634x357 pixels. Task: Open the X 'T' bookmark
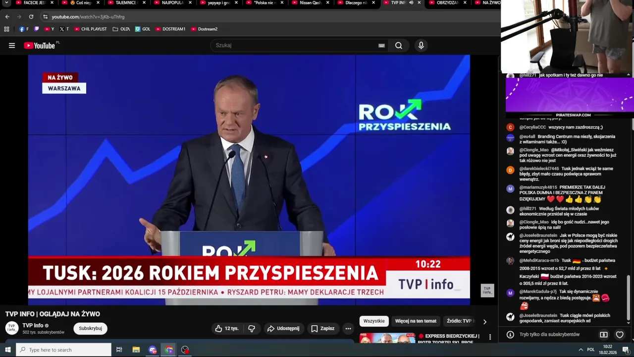pyautogui.click(x=64, y=29)
